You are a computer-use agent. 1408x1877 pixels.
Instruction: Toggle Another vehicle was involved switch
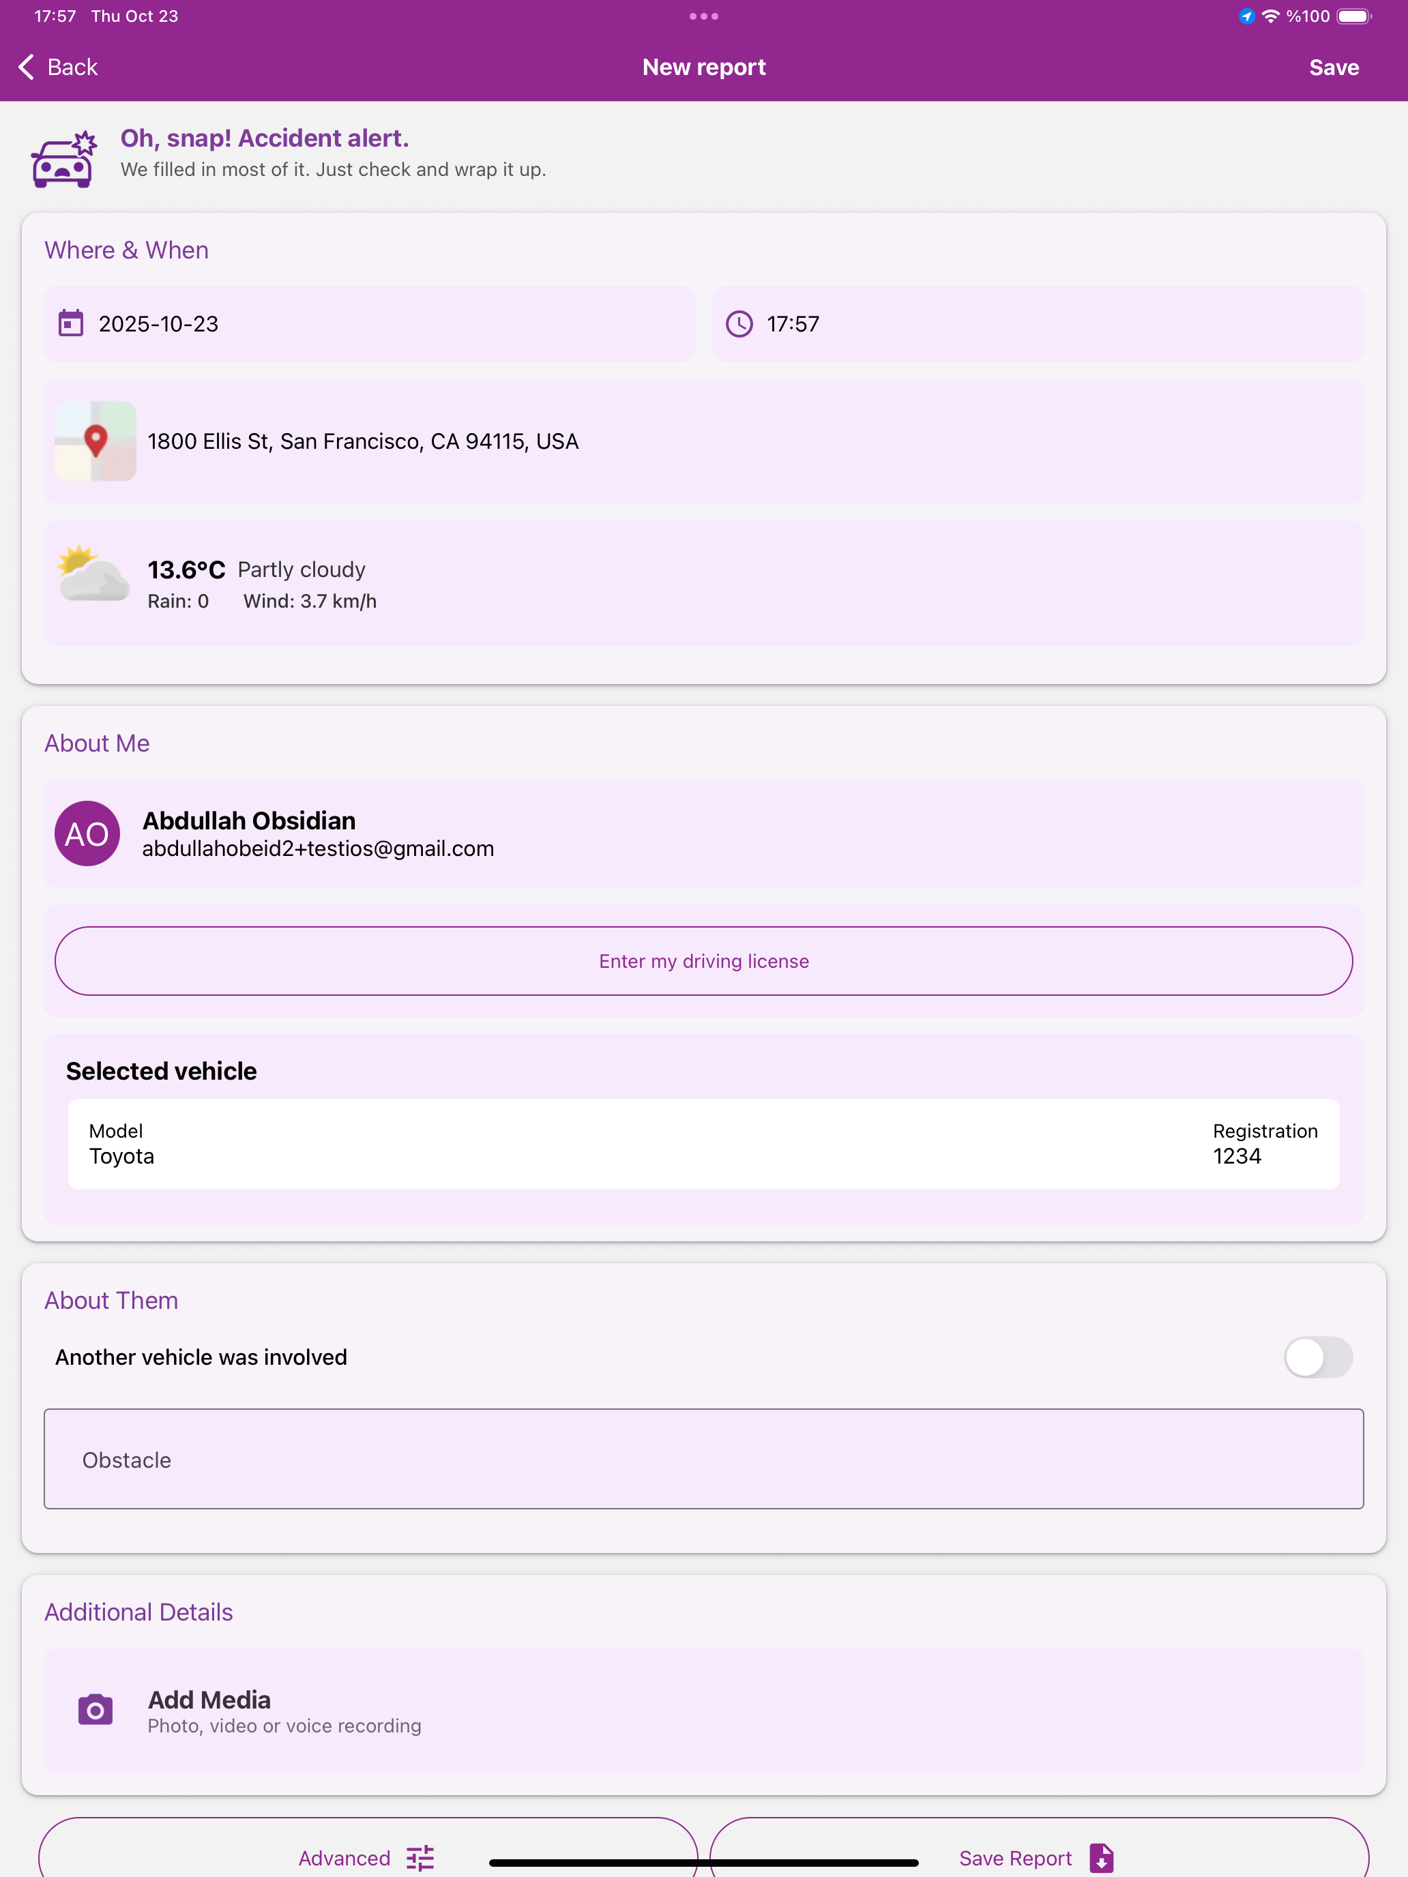click(x=1318, y=1357)
